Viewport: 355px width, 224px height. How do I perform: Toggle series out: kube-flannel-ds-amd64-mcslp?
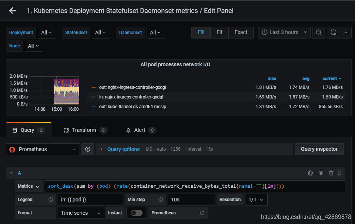[133, 107]
